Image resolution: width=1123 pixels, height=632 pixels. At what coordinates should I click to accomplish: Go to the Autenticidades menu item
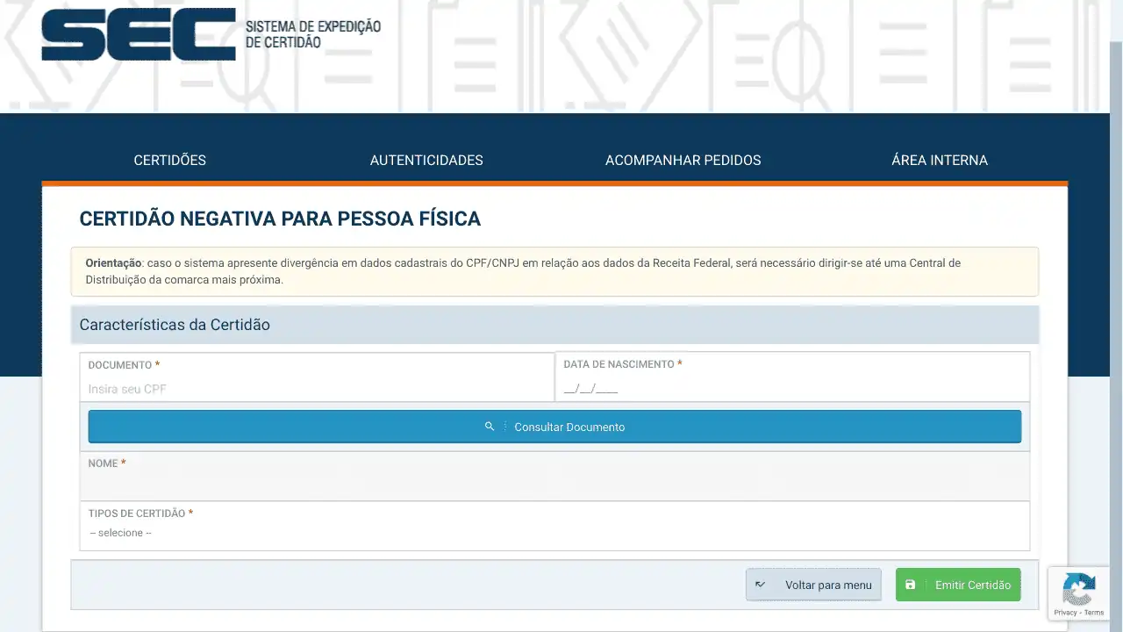tap(426, 160)
